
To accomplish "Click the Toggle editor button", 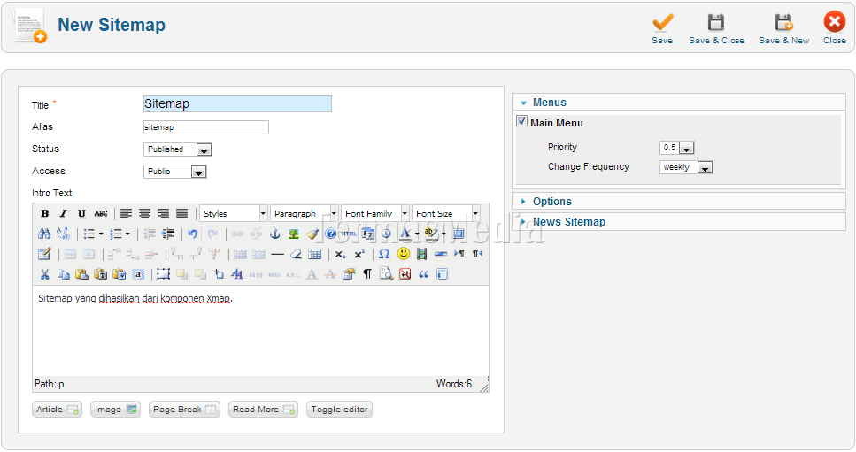I will pos(340,410).
